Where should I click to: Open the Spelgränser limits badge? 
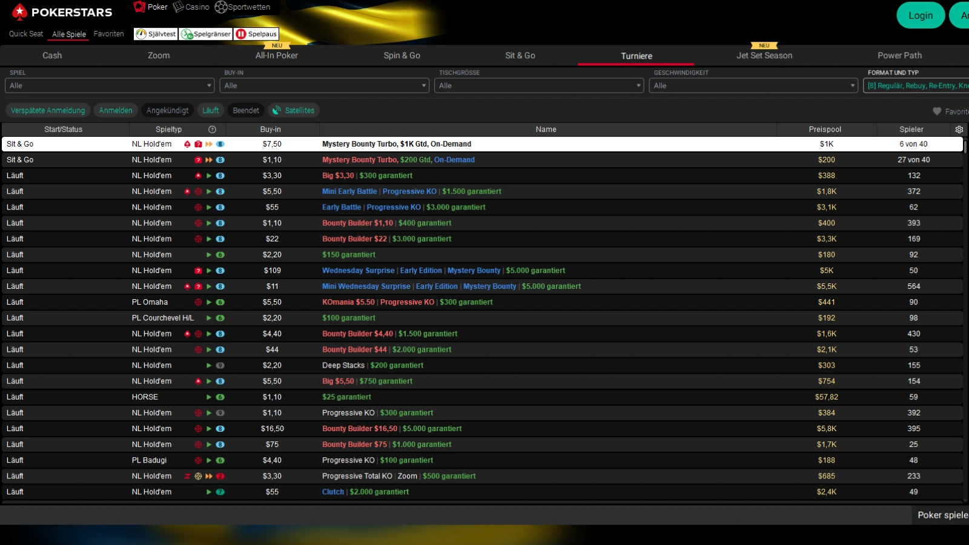point(207,34)
